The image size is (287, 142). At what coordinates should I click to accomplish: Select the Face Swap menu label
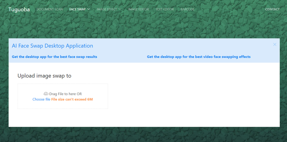point(77,9)
